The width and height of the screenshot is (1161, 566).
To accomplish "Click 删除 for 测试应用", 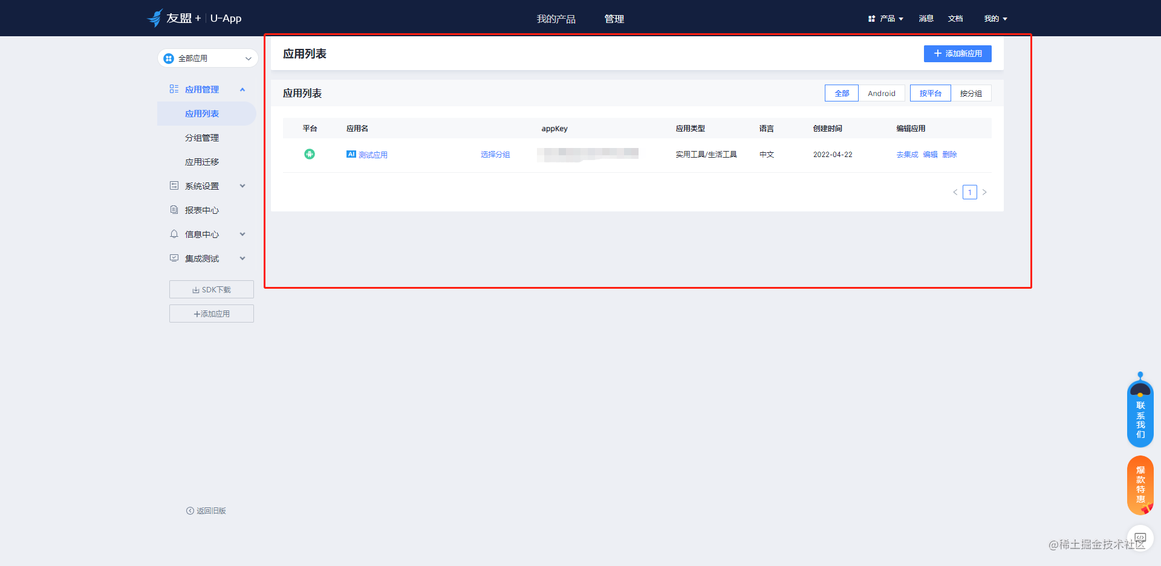I will (x=950, y=155).
